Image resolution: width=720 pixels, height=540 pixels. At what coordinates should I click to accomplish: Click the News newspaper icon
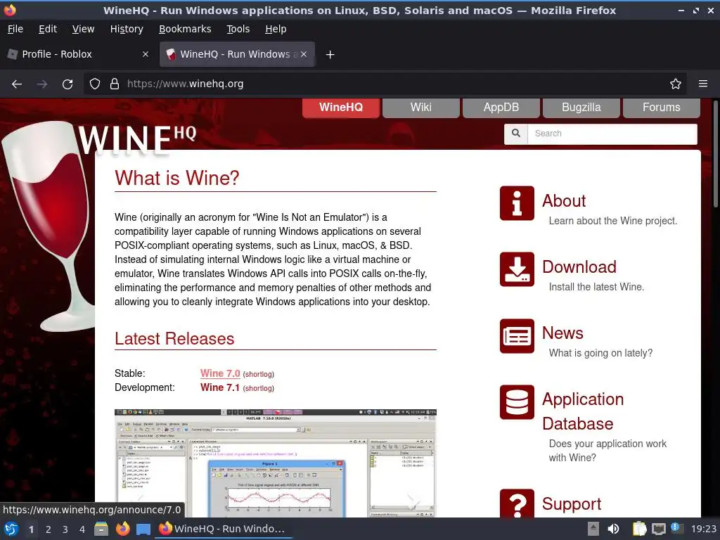tap(517, 336)
